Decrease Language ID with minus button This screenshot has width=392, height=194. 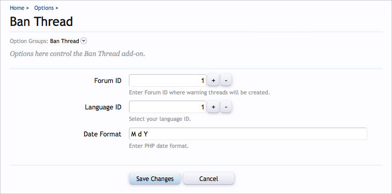226,107
